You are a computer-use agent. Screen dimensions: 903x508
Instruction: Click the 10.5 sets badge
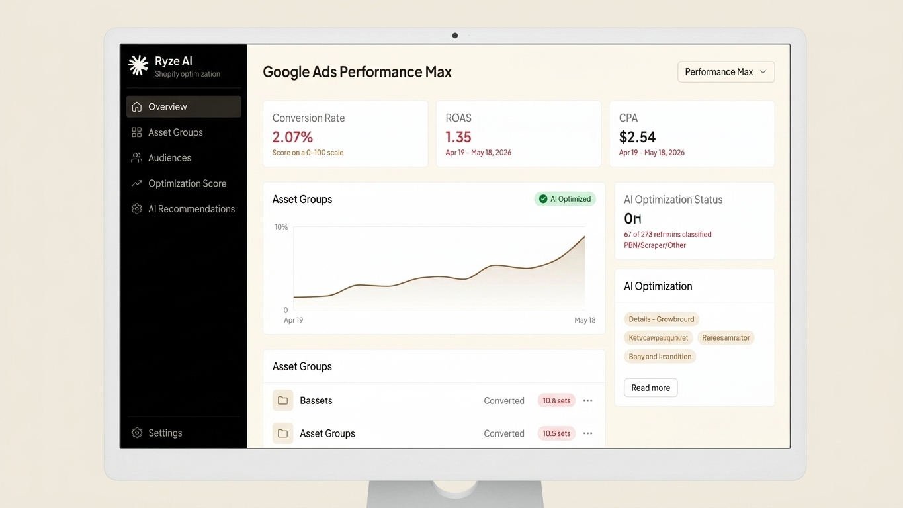click(x=556, y=433)
